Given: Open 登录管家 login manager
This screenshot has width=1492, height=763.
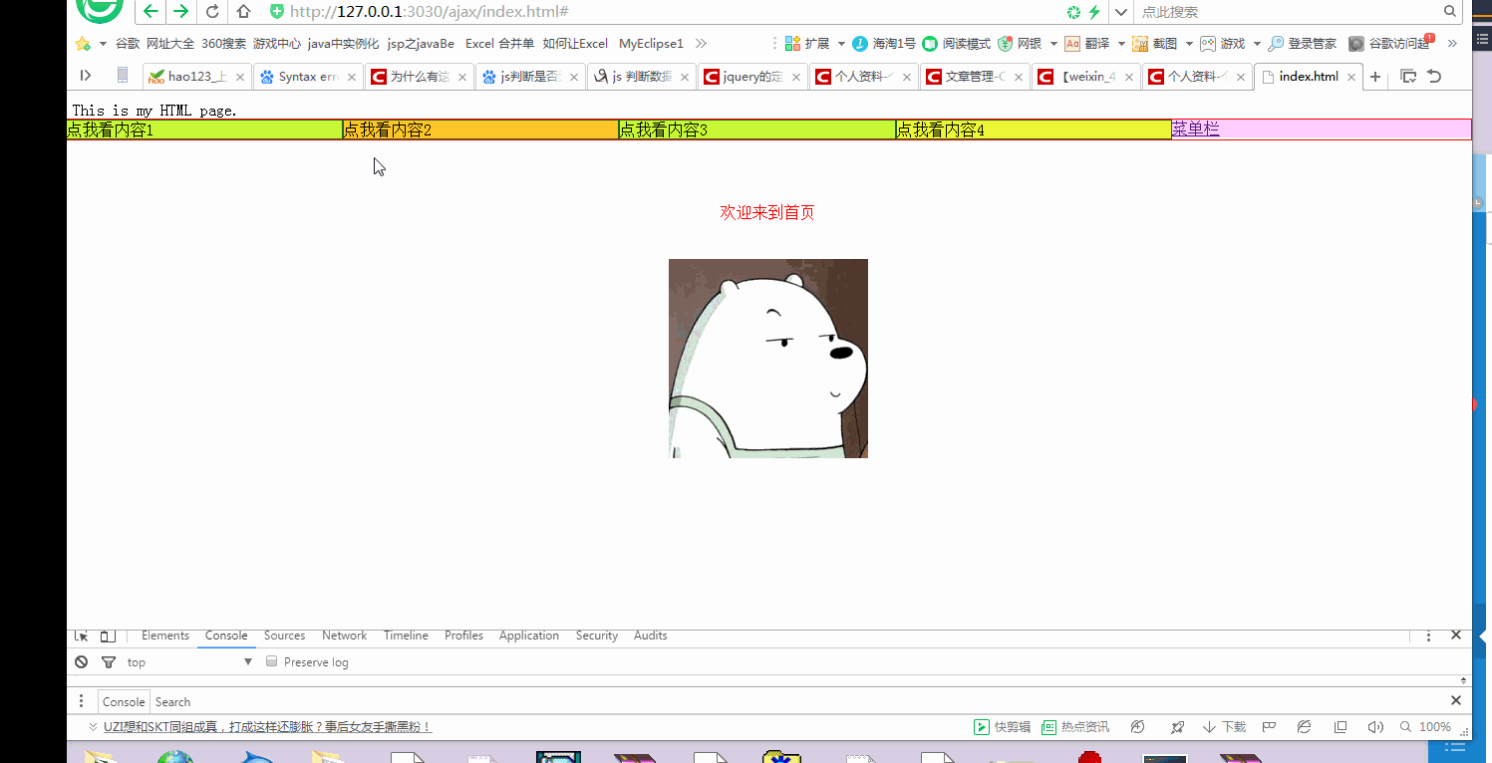Looking at the screenshot, I should pos(1303,44).
